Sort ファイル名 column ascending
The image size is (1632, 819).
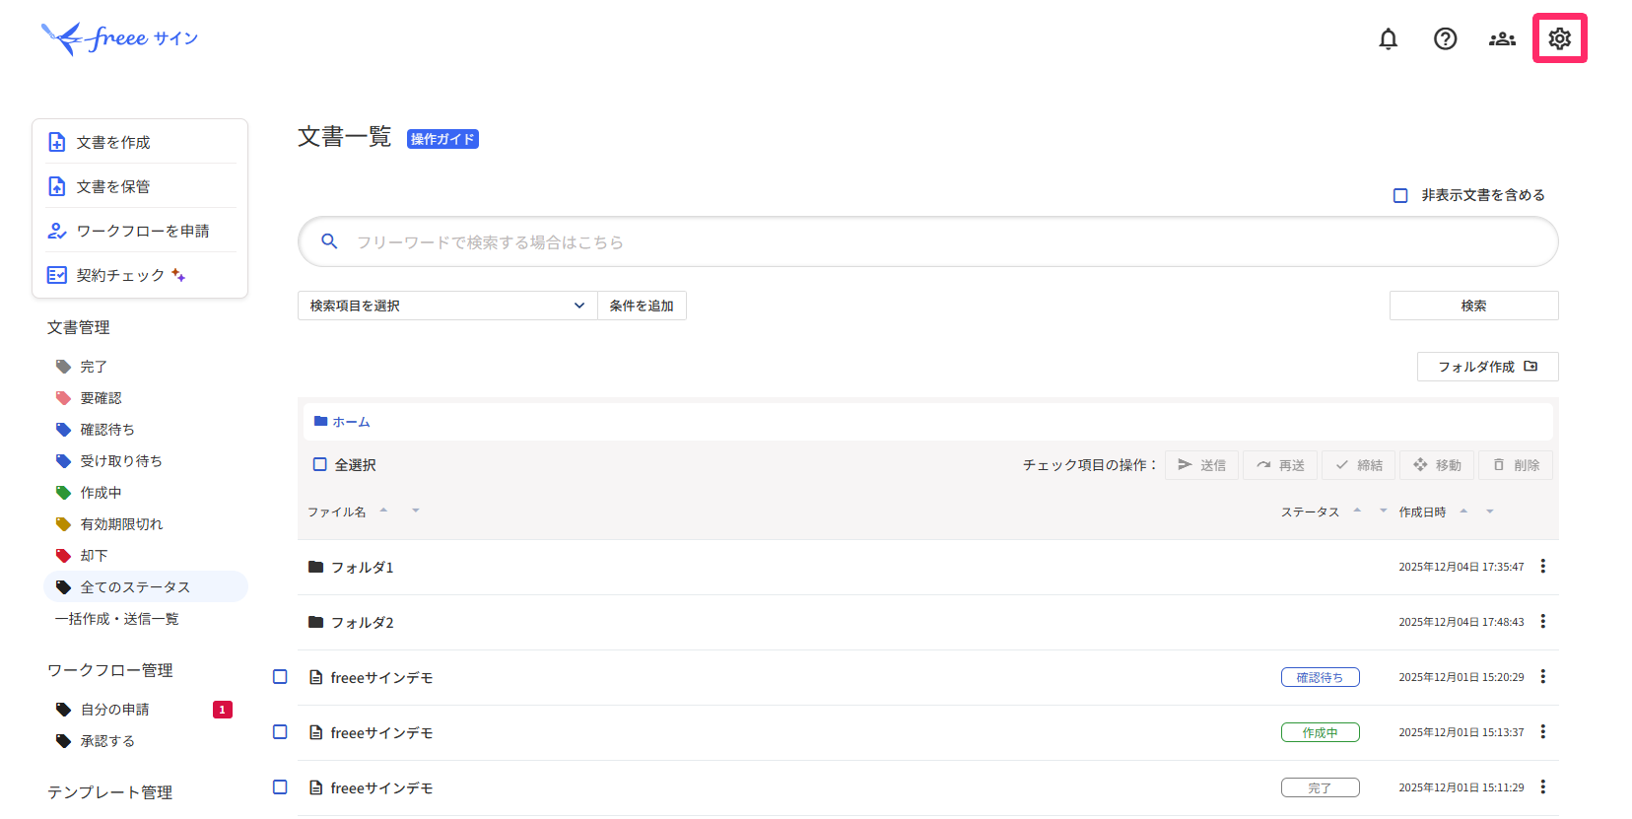(x=383, y=510)
